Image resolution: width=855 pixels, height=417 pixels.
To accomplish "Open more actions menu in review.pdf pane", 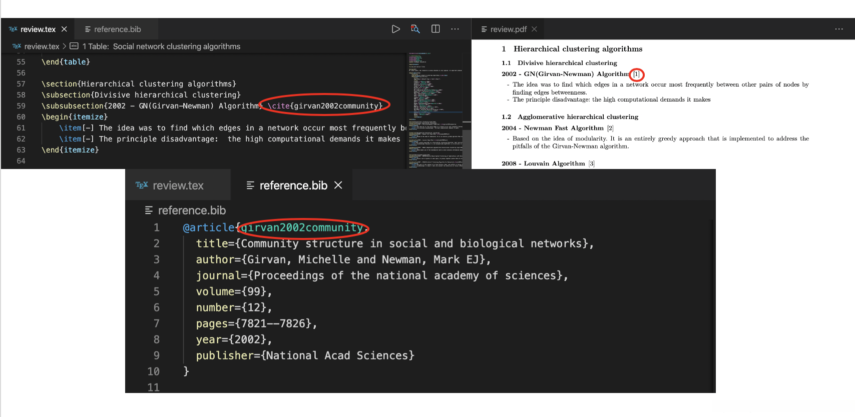I will pyautogui.click(x=839, y=29).
